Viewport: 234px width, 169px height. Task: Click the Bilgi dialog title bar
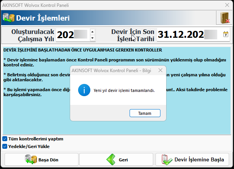pos(111,70)
